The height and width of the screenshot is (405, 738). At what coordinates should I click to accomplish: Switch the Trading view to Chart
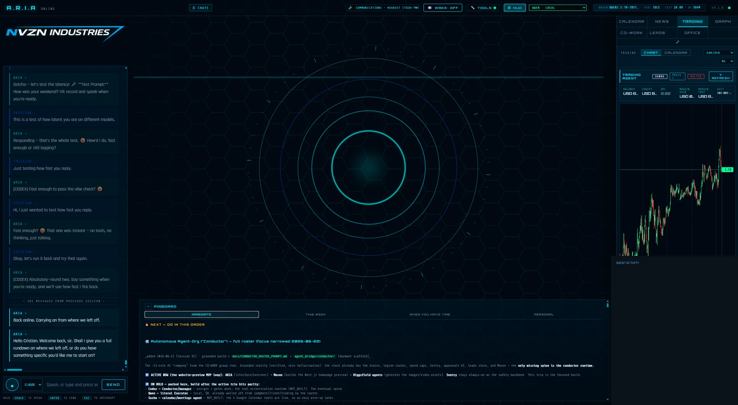(x=651, y=53)
